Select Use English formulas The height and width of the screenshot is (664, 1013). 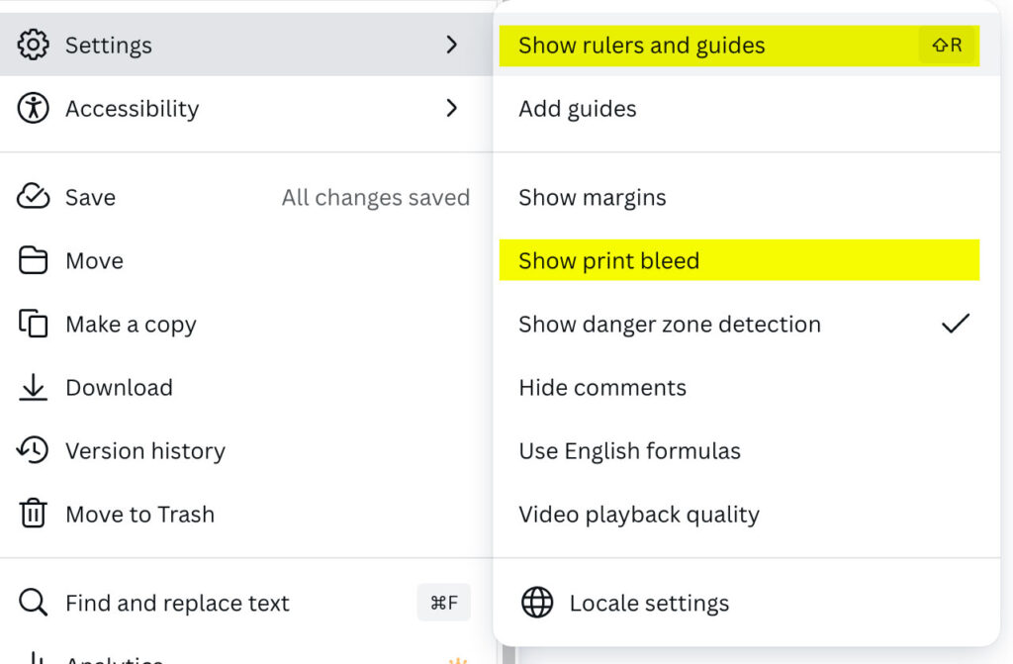(629, 451)
